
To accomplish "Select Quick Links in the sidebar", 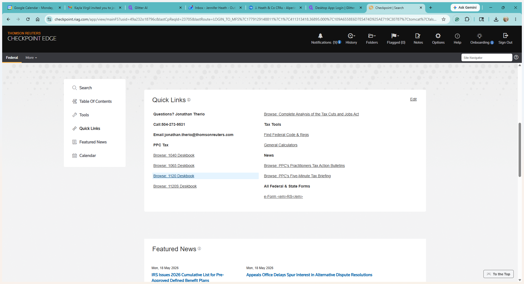I will [x=86, y=128].
